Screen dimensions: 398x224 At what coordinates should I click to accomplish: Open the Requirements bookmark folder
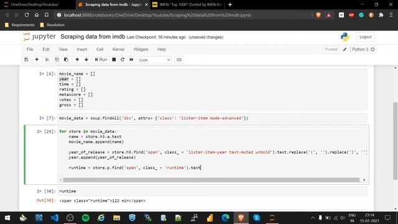coord(20,25)
